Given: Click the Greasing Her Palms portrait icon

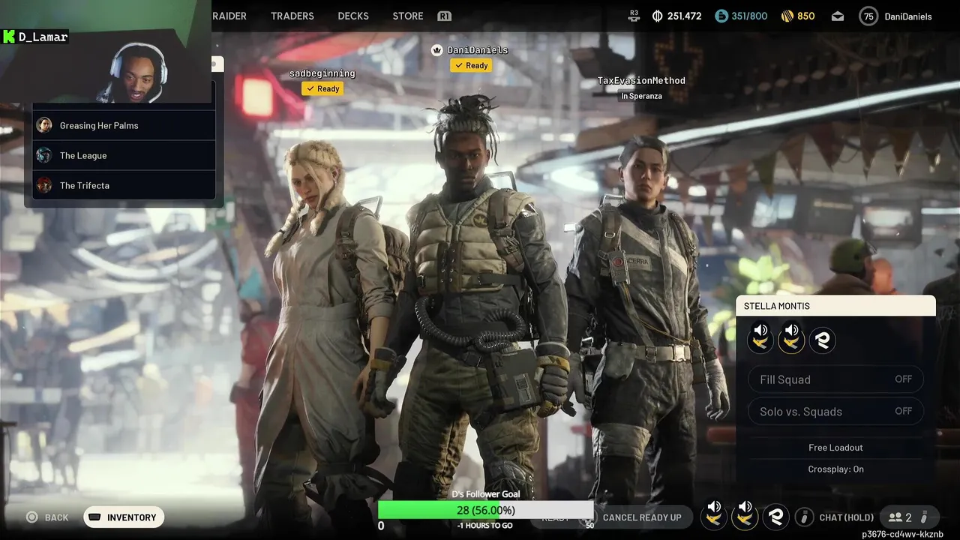Looking at the screenshot, I should click(44, 125).
